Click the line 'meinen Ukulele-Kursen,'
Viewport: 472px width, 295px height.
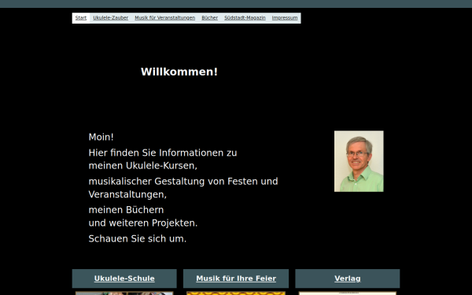[x=142, y=166]
